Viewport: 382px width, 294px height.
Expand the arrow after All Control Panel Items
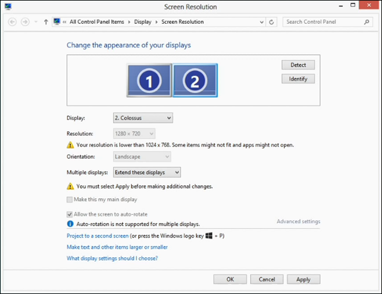pos(129,22)
